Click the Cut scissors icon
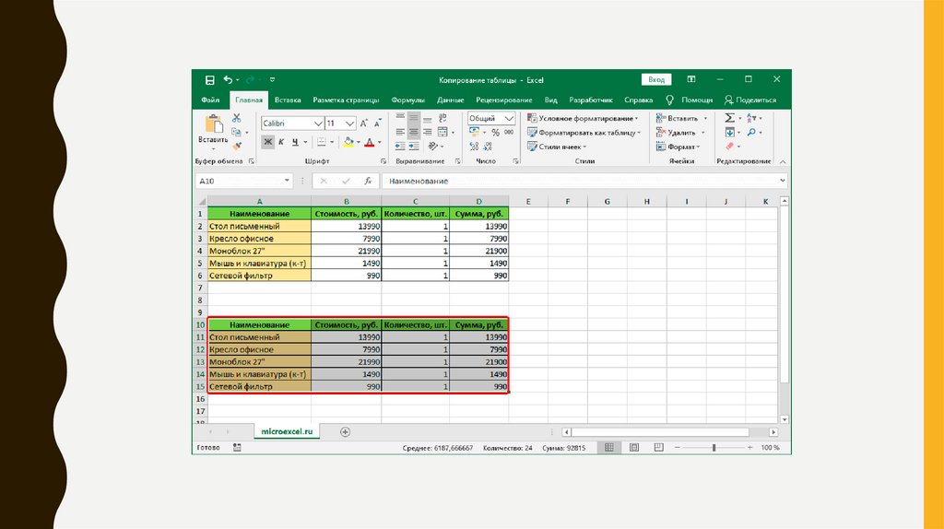944x529 pixels. coord(237,118)
